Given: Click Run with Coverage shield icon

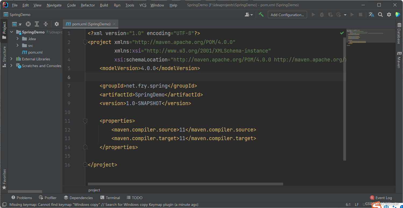Looking at the screenshot, I should tap(331, 15).
